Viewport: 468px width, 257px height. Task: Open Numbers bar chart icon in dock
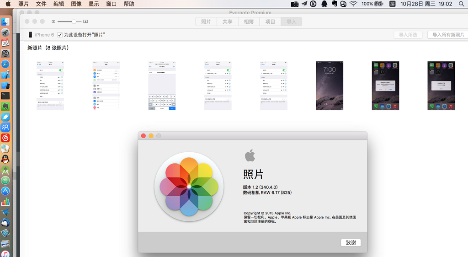5,202
